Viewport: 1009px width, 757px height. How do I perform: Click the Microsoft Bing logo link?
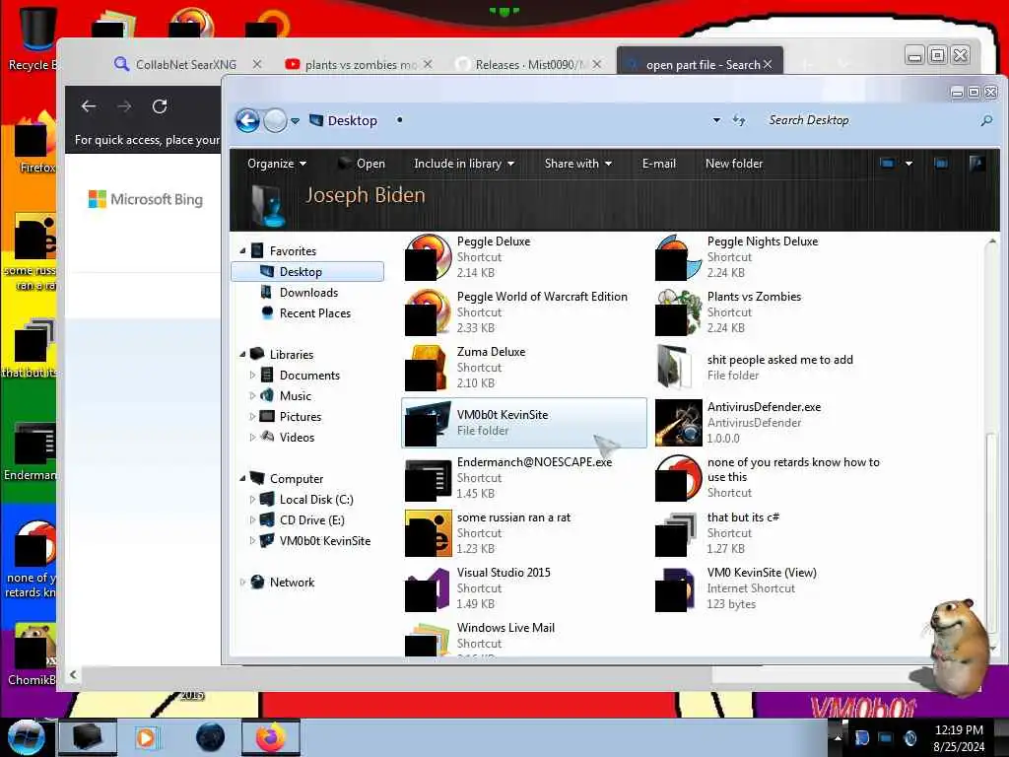click(146, 199)
